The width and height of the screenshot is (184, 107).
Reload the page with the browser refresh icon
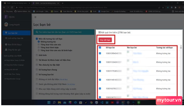tap(12, 7)
